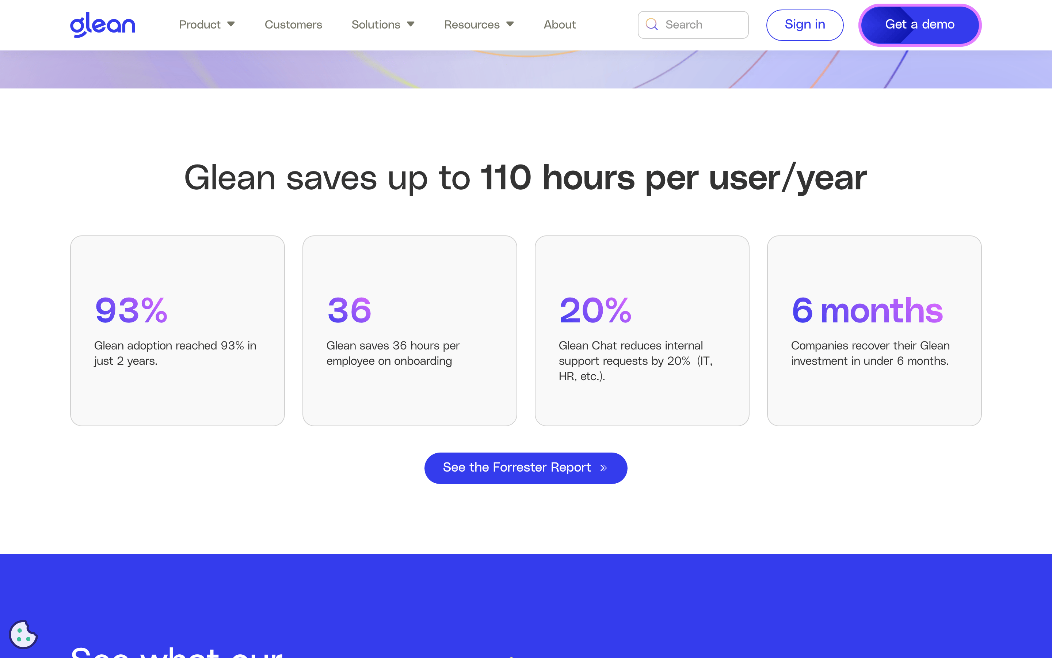This screenshot has width=1052, height=658.
Task: Click the '110 hours per user/year' headline
Action: click(x=673, y=178)
